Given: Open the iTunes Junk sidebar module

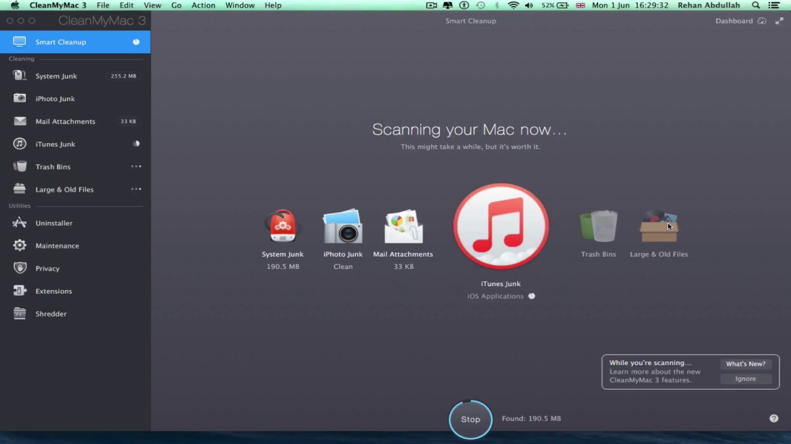Looking at the screenshot, I should click(75, 144).
